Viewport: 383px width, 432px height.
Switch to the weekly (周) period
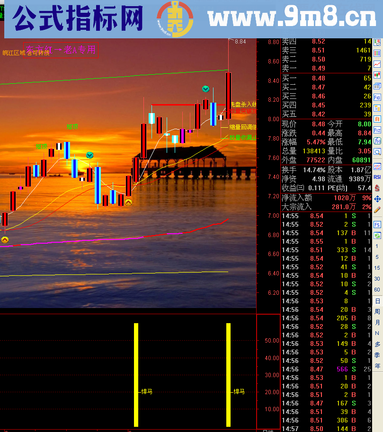click(x=377, y=312)
